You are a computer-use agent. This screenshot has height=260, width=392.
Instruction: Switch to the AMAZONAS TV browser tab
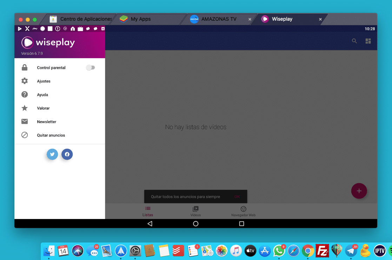[x=218, y=19]
